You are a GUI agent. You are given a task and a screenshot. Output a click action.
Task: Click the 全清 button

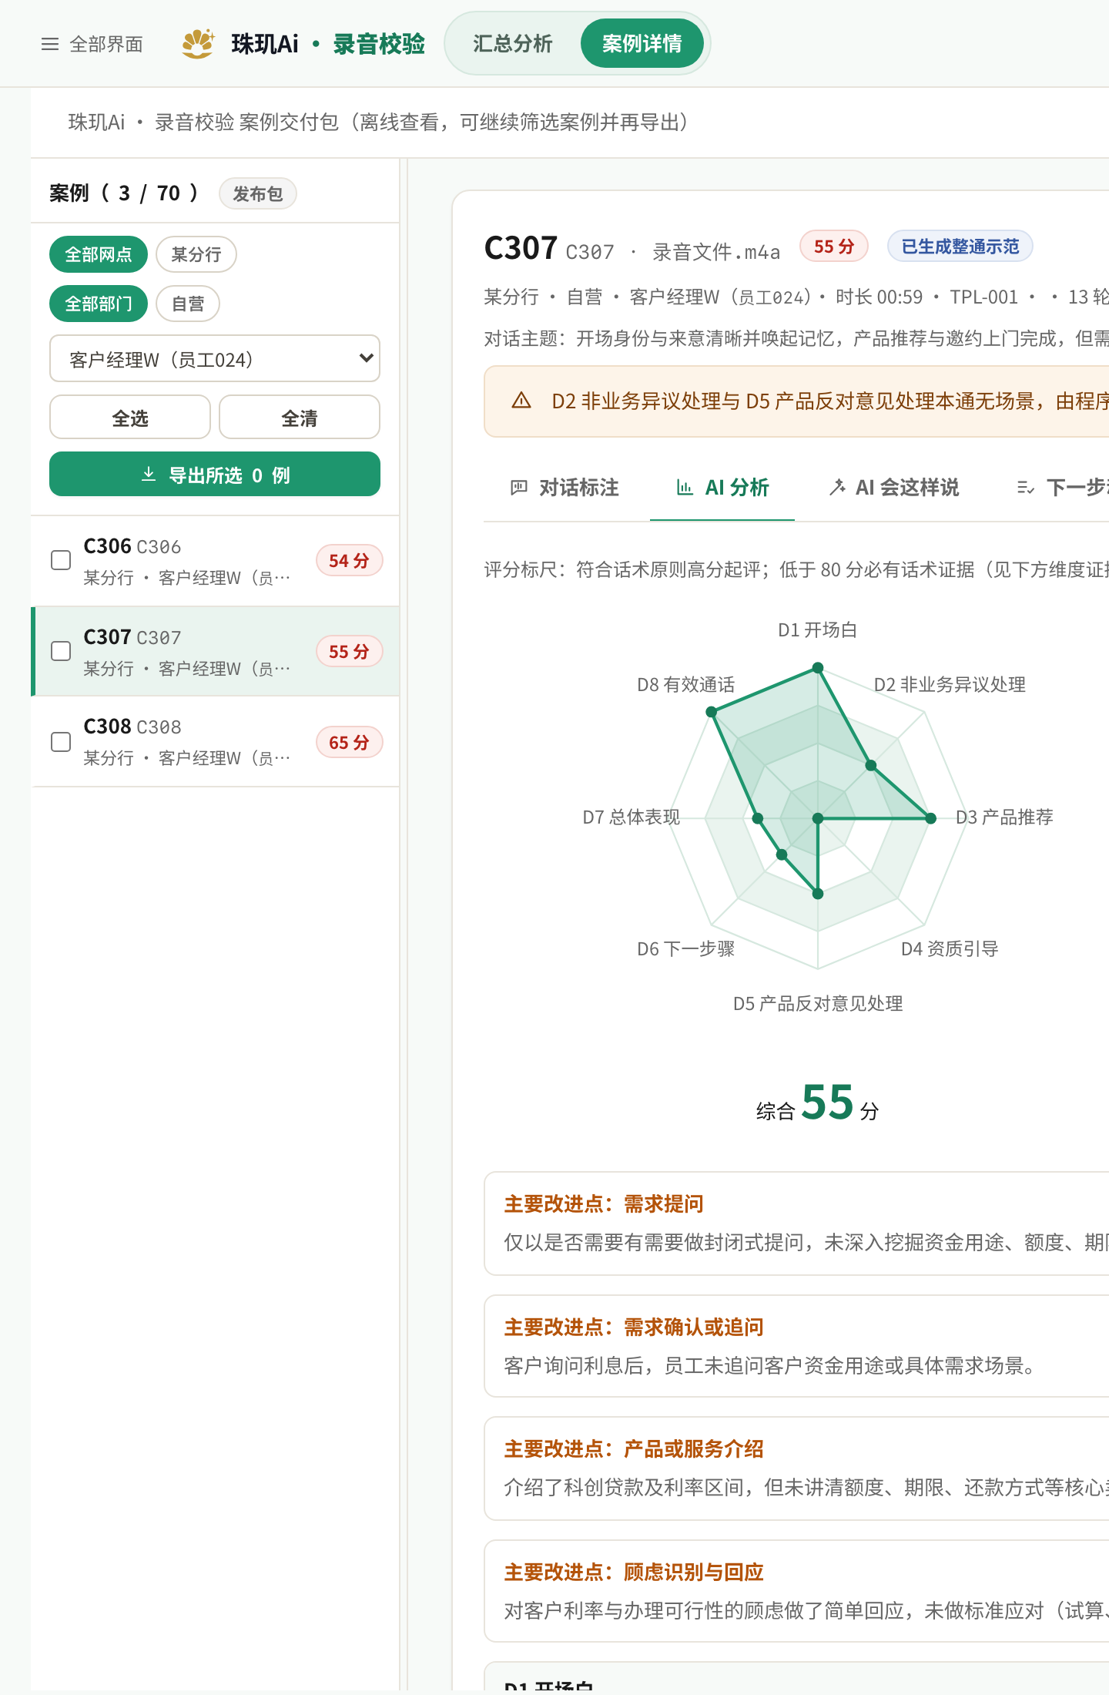tap(300, 418)
